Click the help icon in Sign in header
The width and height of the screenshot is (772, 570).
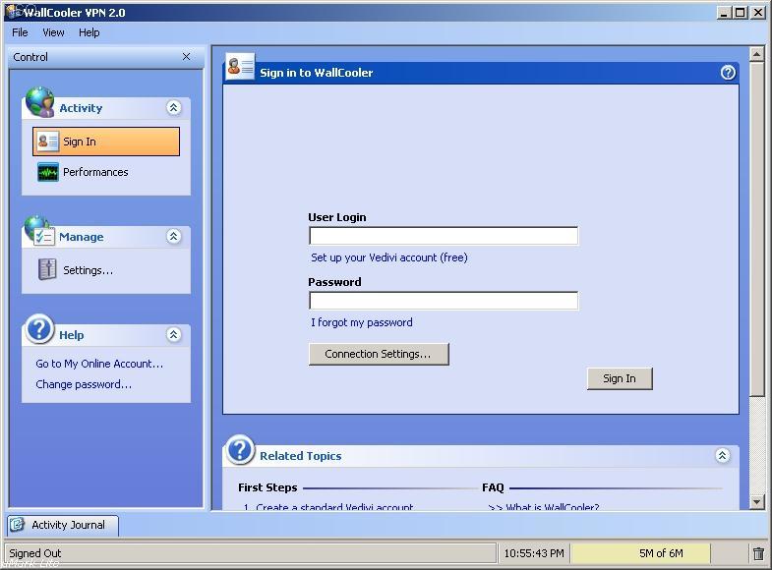tap(728, 73)
